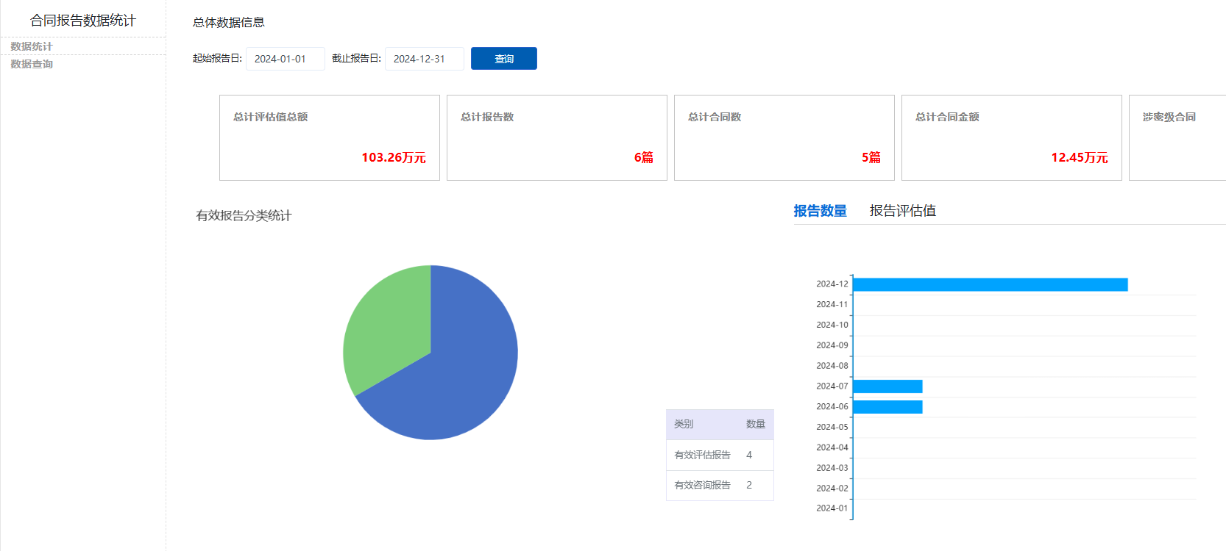Image resolution: width=1226 pixels, height=551 pixels.
Task: Select the 有效咨询报告 table row
Action: 719,485
